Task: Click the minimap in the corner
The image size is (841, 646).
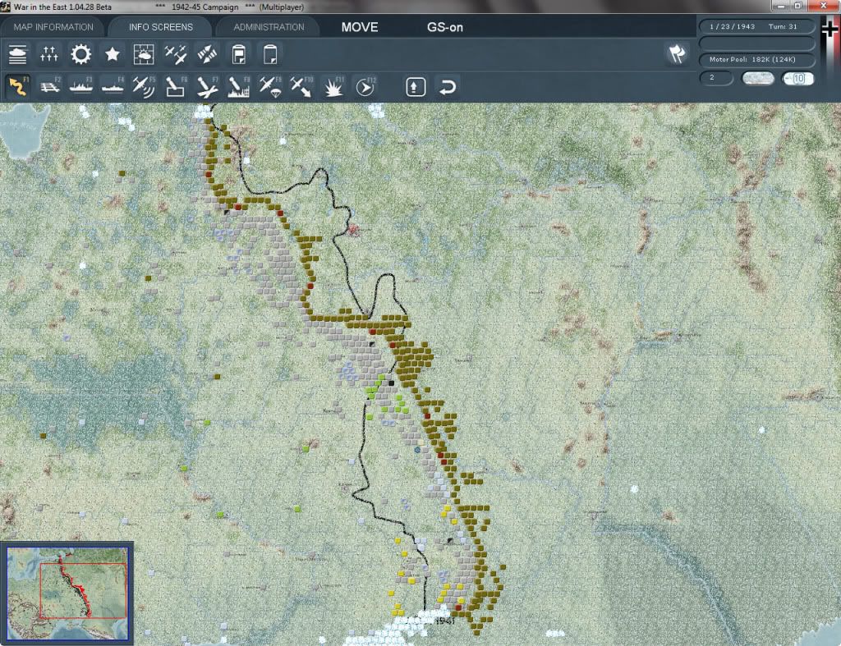Action: pos(67,593)
